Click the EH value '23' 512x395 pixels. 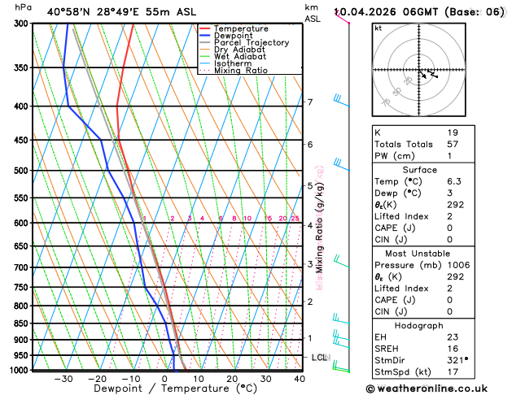click(453, 337)
